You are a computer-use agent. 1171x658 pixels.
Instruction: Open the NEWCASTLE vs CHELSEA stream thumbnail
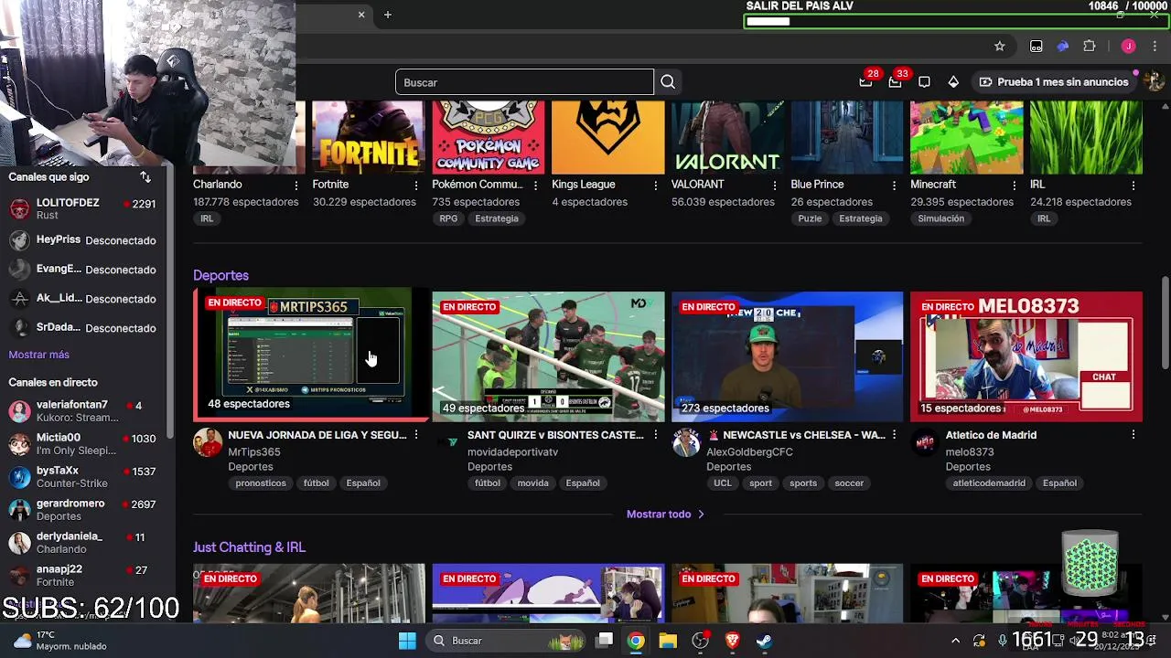coord(787,356)
